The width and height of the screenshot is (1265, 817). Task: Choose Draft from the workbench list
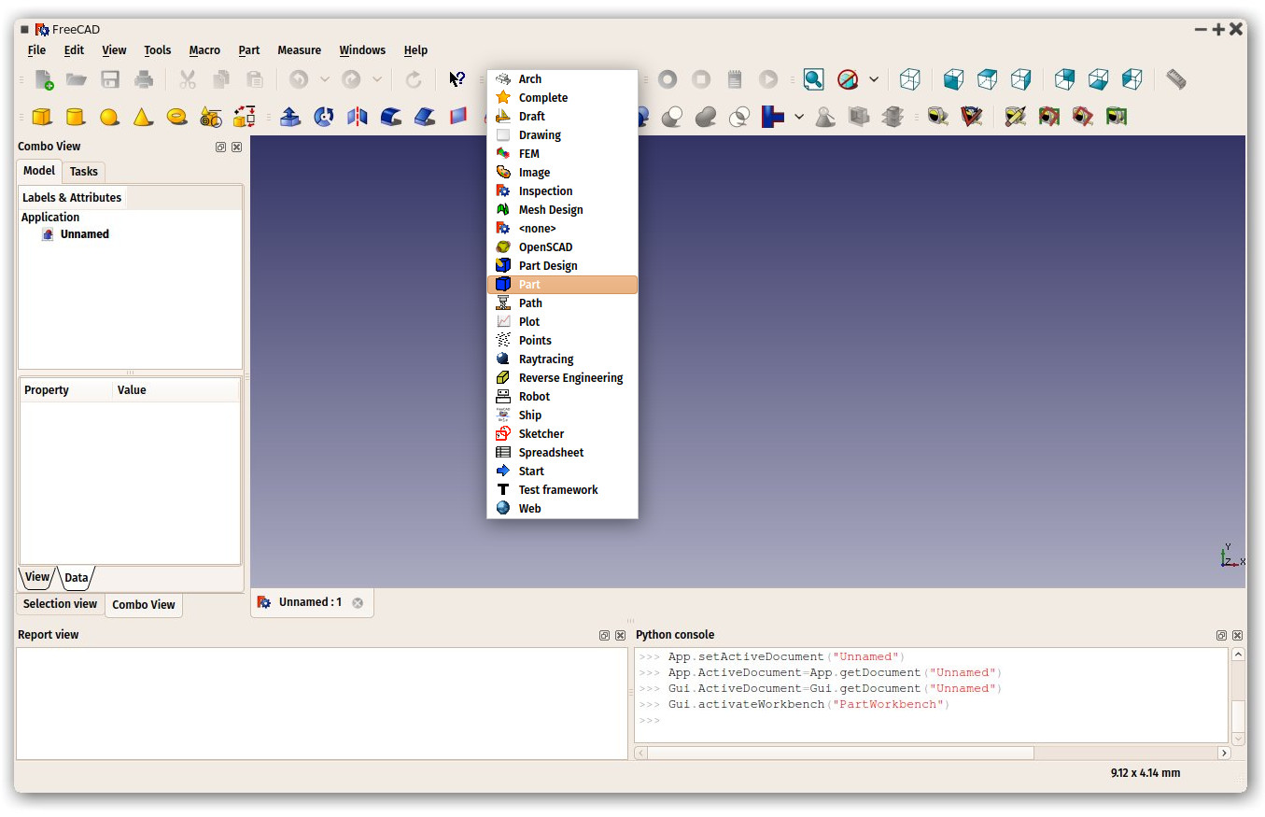pos(562,117)
